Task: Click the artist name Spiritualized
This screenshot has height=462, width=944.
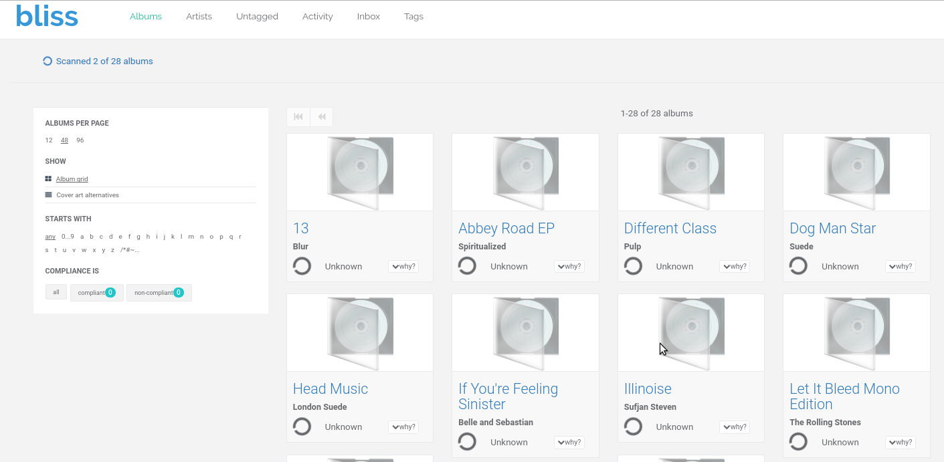Action: point(482,247)
